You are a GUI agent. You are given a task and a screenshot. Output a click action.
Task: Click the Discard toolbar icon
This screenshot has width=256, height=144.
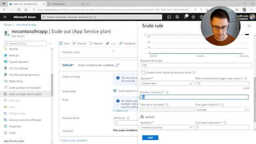tap(74, 43)
